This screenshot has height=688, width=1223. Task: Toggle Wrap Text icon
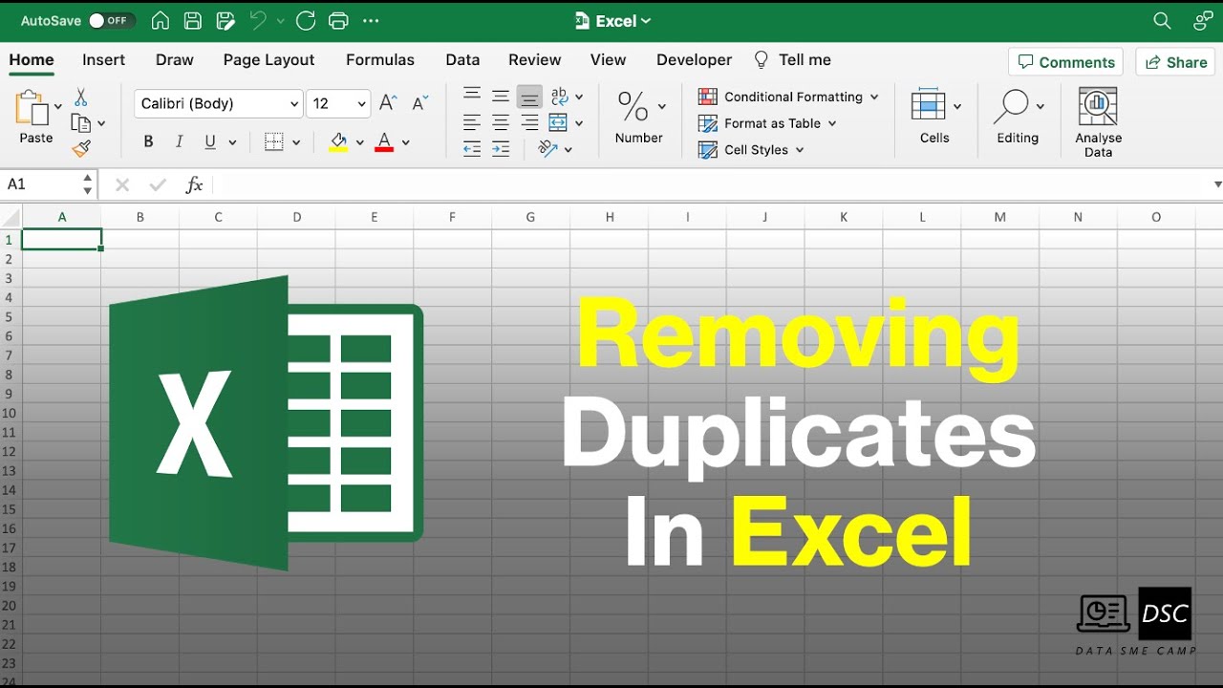pyautogui.click(x=560, y=96)
